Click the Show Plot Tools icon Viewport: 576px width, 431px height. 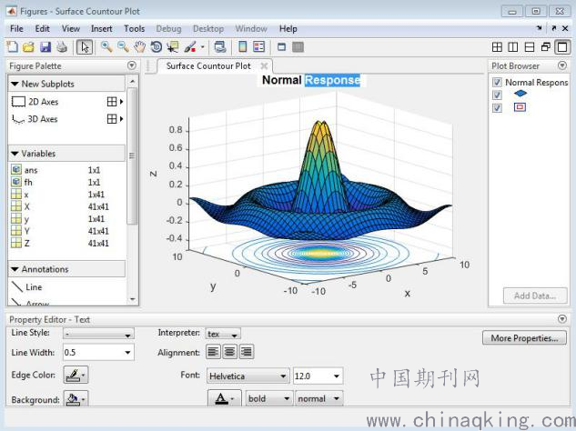(x=298, y=47)
